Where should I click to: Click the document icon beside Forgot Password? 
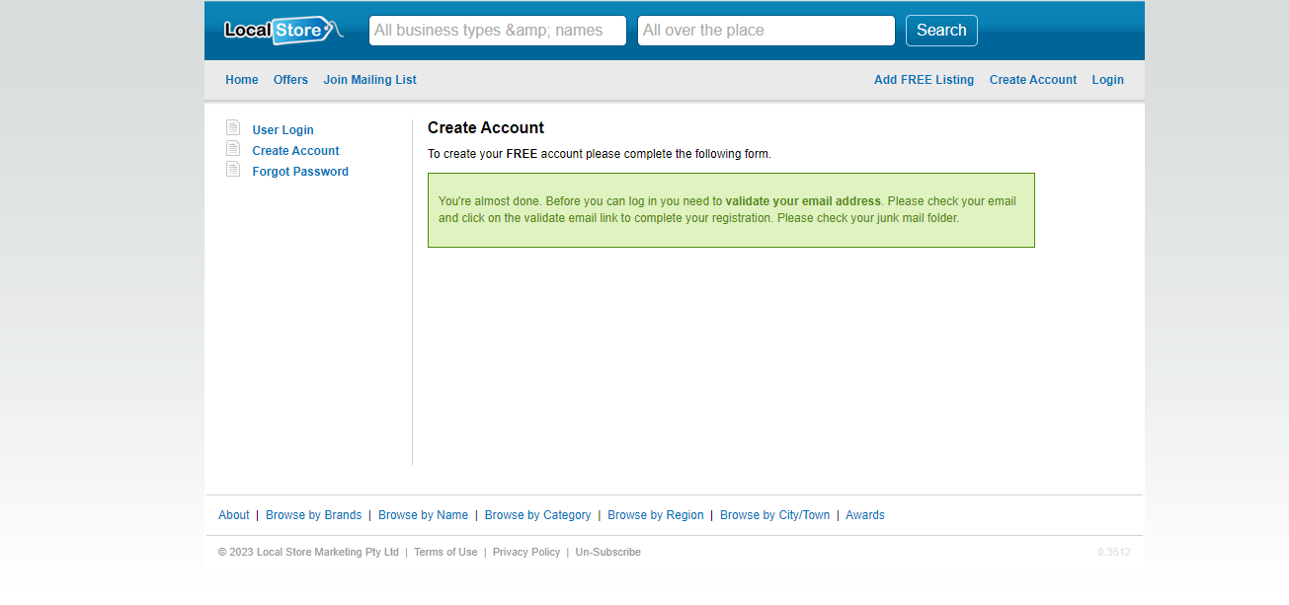(233, 170)
